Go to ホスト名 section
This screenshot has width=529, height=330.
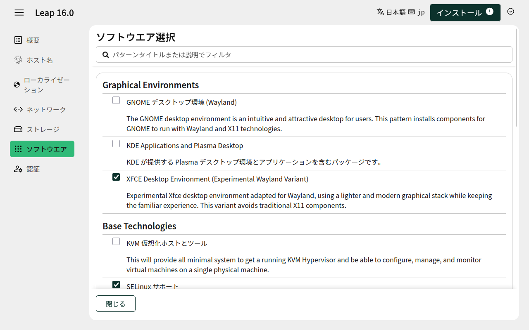coord(42,60)
